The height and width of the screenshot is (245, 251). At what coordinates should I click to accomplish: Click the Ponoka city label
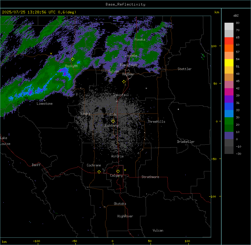coord(140,40)
